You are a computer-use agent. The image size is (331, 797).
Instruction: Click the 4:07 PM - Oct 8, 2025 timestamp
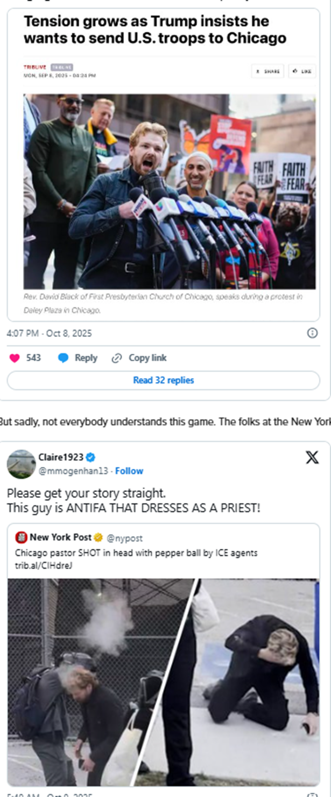coord(49,333)
